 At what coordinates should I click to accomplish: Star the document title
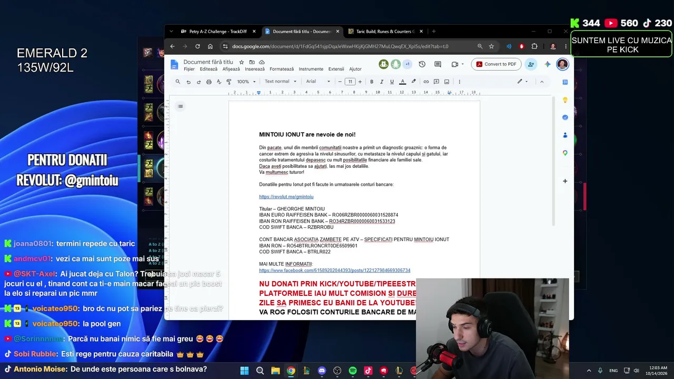click(242, 62)
